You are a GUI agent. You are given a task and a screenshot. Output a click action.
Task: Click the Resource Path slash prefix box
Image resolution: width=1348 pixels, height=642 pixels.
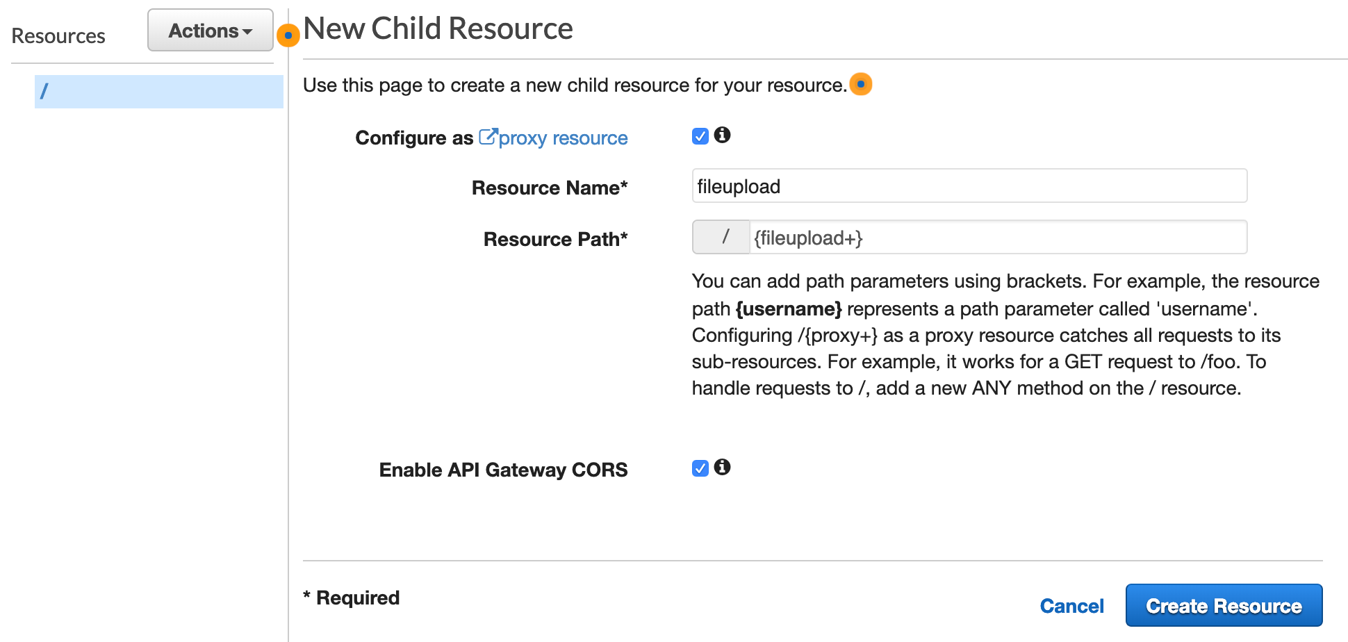(x=722, y=238)
